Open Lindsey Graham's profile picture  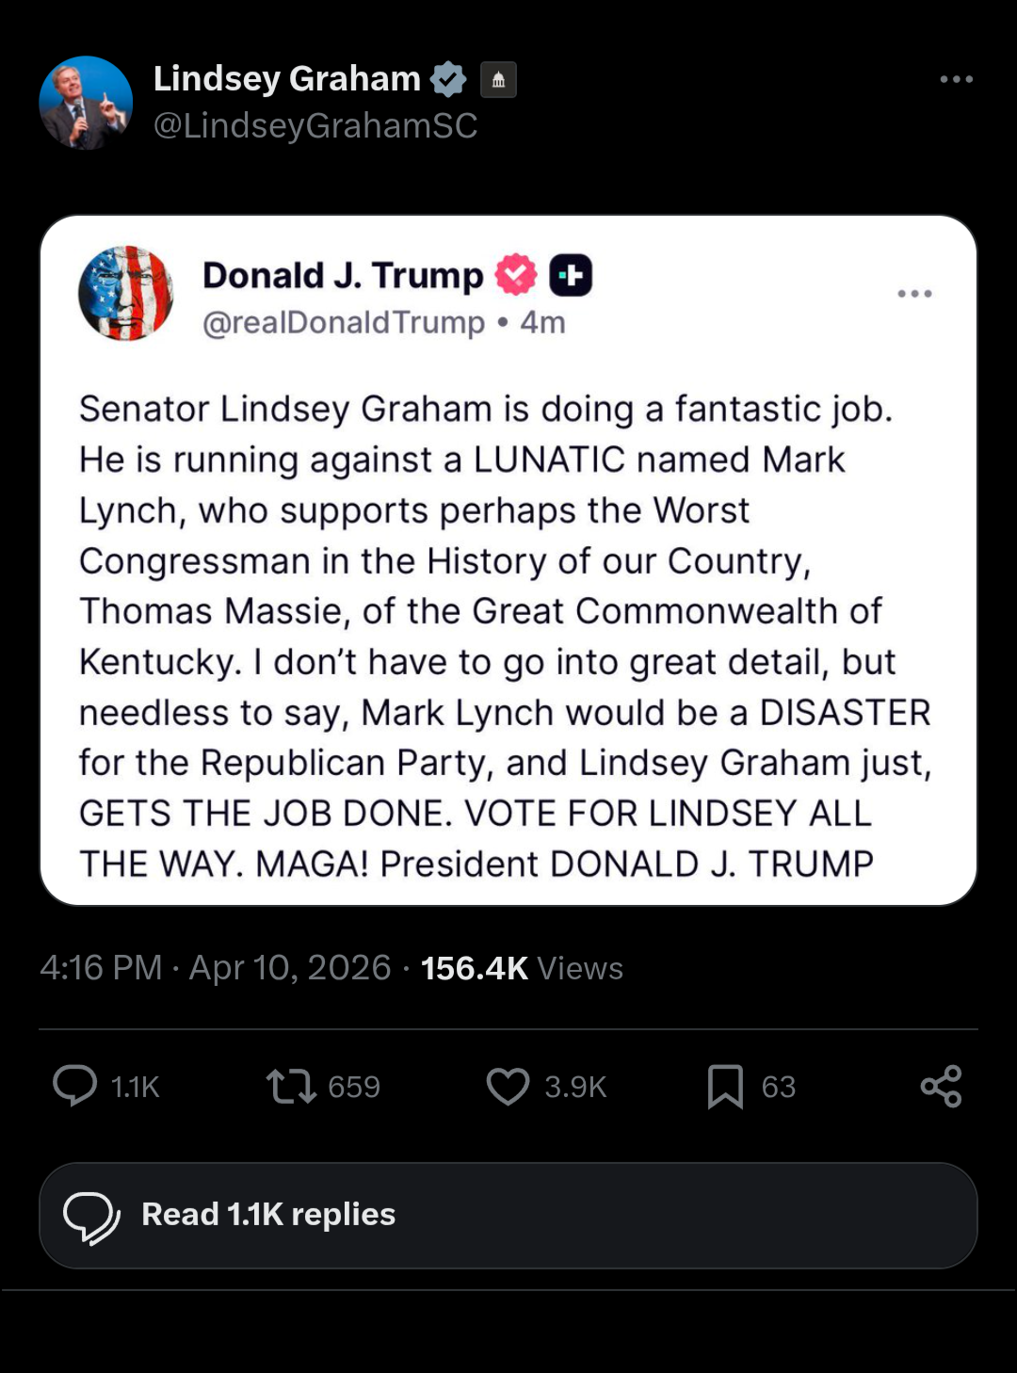tap(86, 103)
